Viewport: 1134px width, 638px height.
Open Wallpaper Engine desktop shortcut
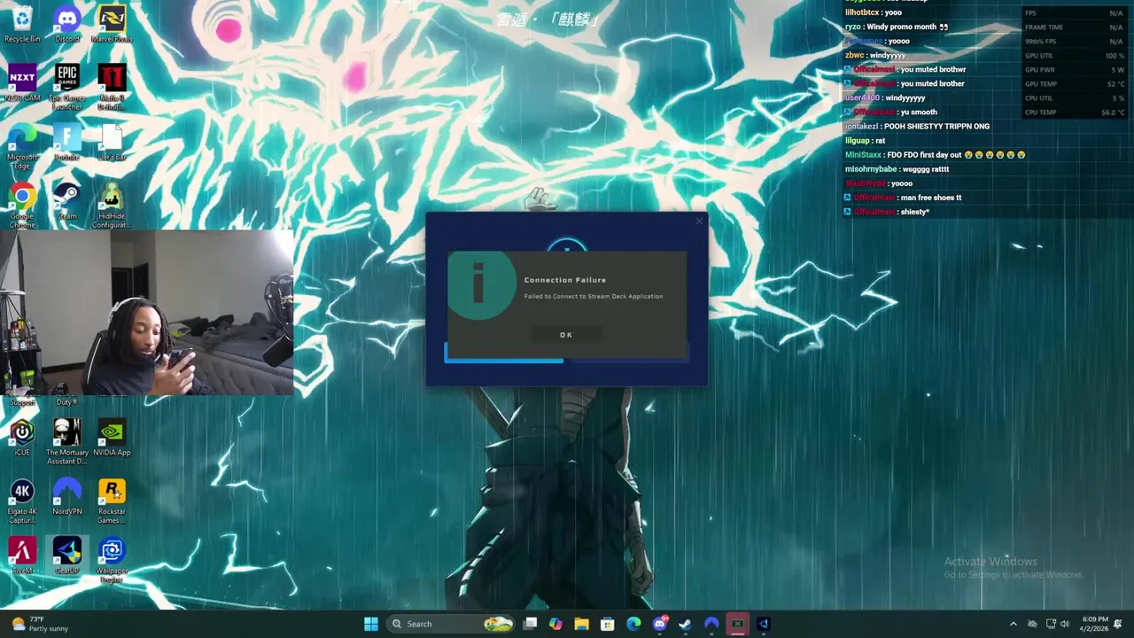click(x=112, y=560)
